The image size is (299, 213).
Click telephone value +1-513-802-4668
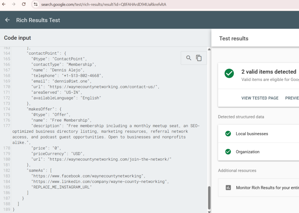(x=81, y=76)
